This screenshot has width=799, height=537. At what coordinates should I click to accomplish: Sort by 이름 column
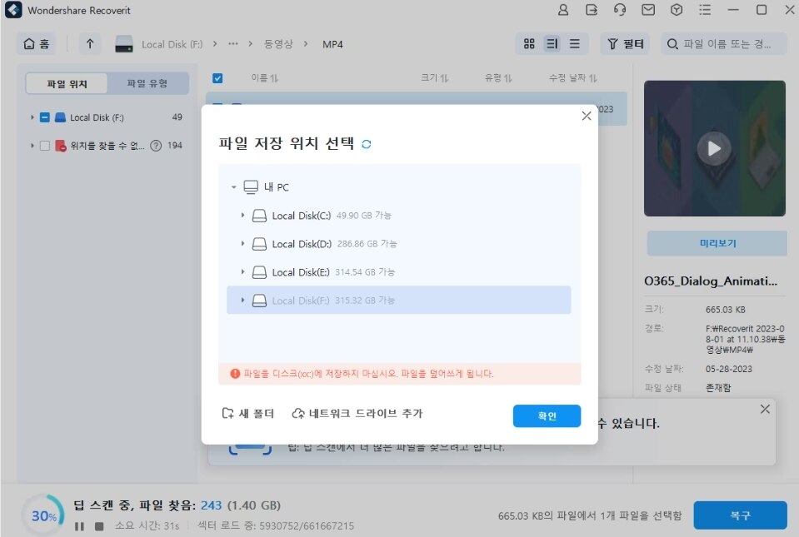point(264,78)
